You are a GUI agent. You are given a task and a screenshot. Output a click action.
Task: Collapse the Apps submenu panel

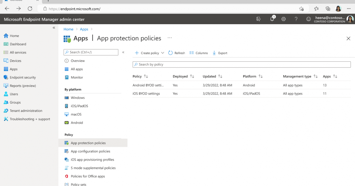pos(123,52)
